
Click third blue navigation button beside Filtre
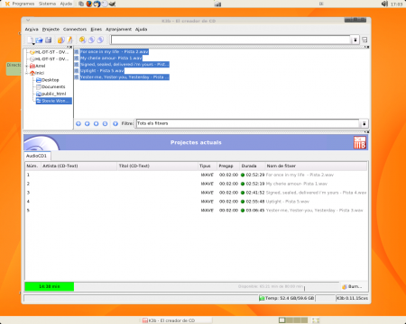(97, 123)
